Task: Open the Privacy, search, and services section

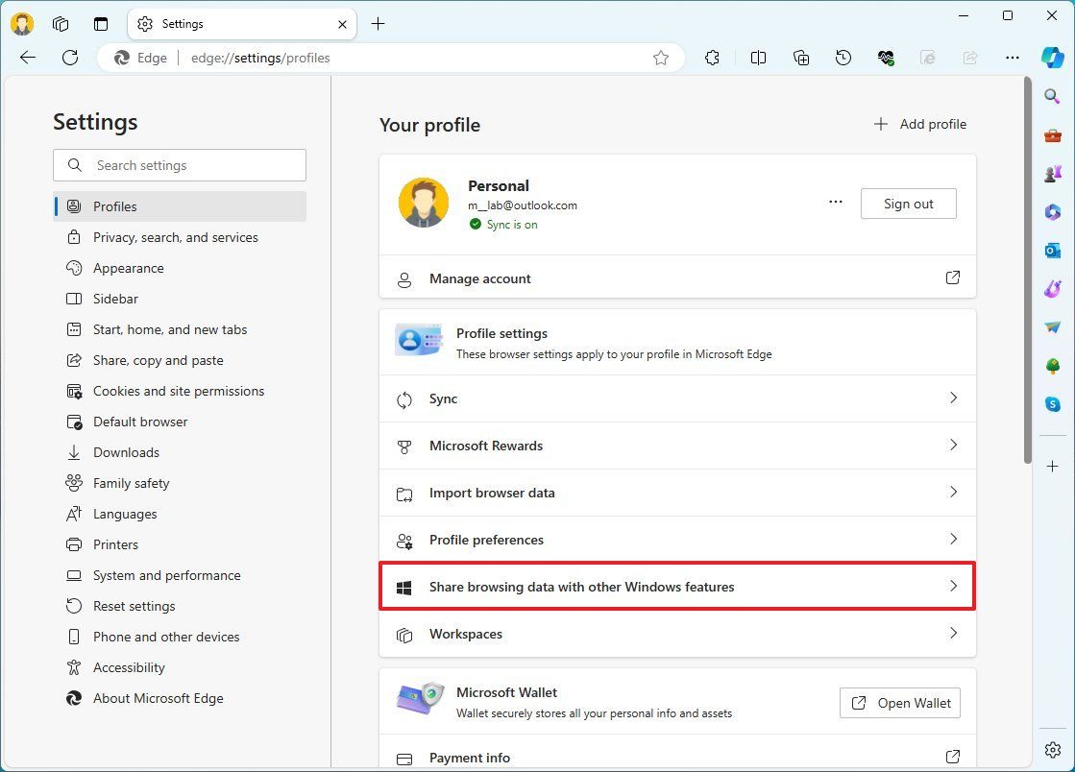Action: [x=175, y=237]
